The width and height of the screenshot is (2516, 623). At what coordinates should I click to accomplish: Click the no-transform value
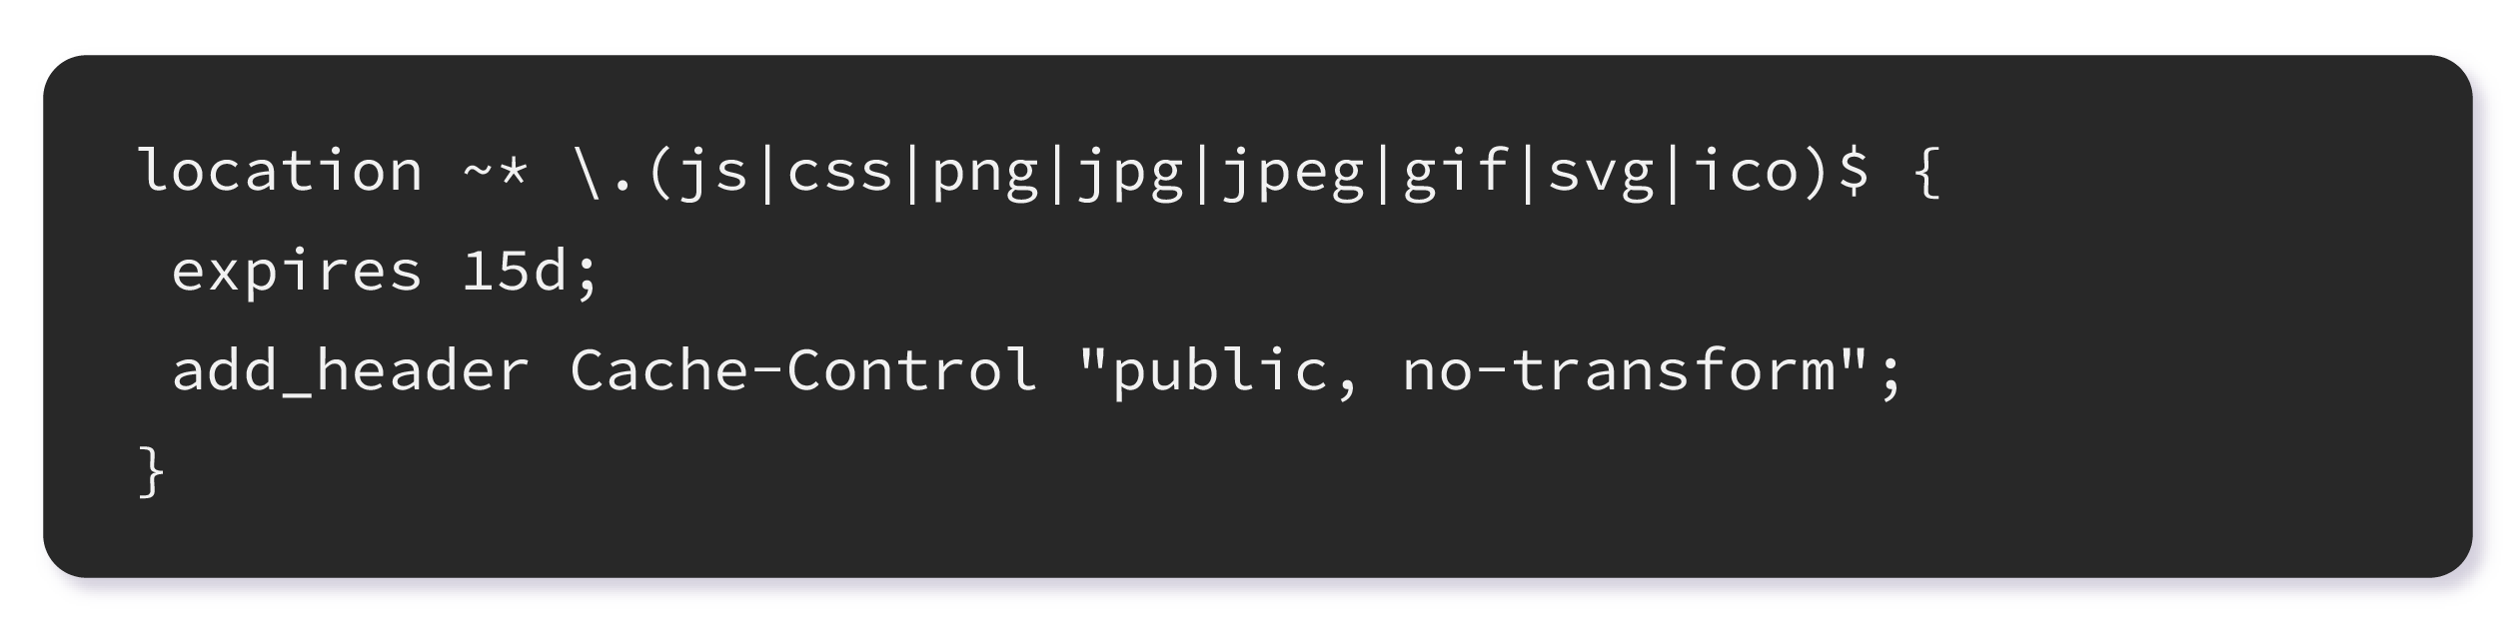coord(1619,368)
